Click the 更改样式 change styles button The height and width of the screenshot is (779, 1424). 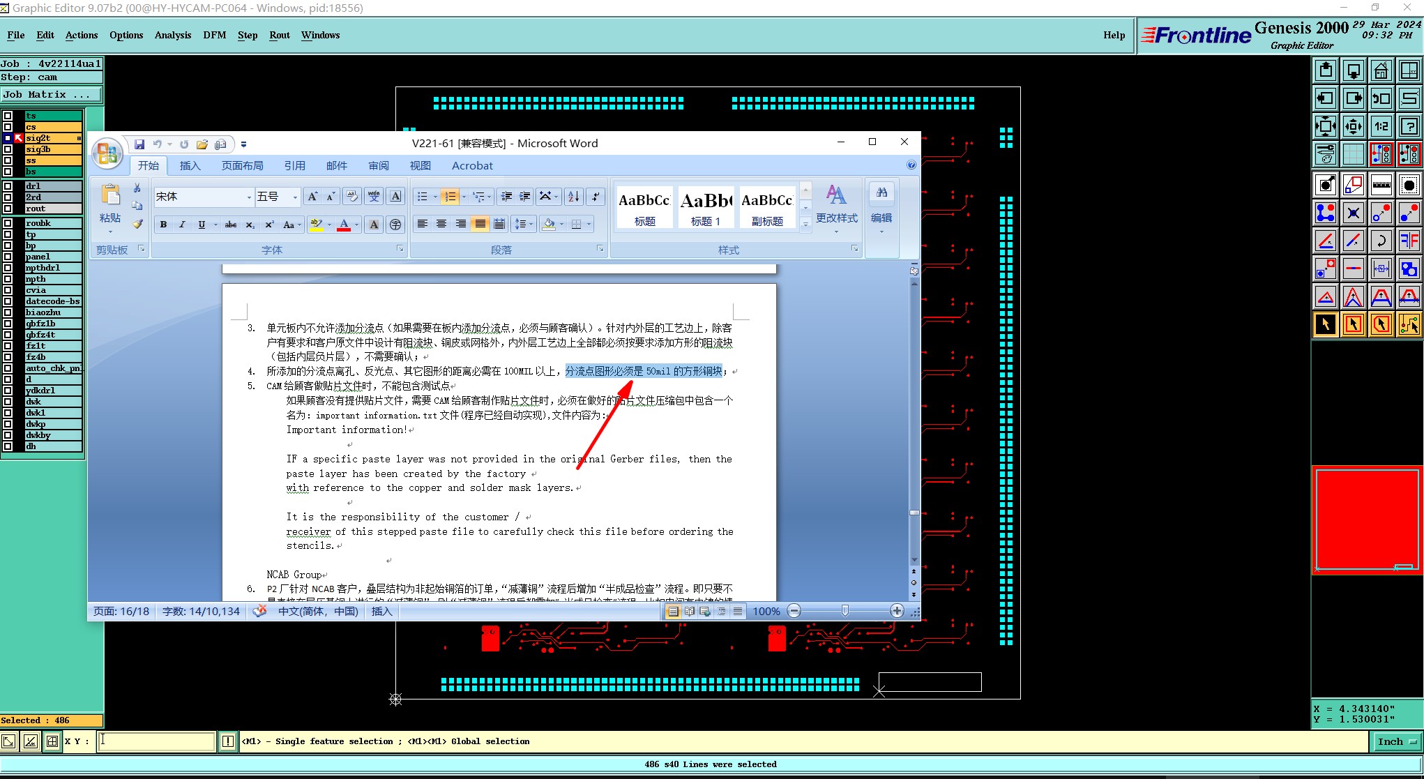click(x=836, y=209)
